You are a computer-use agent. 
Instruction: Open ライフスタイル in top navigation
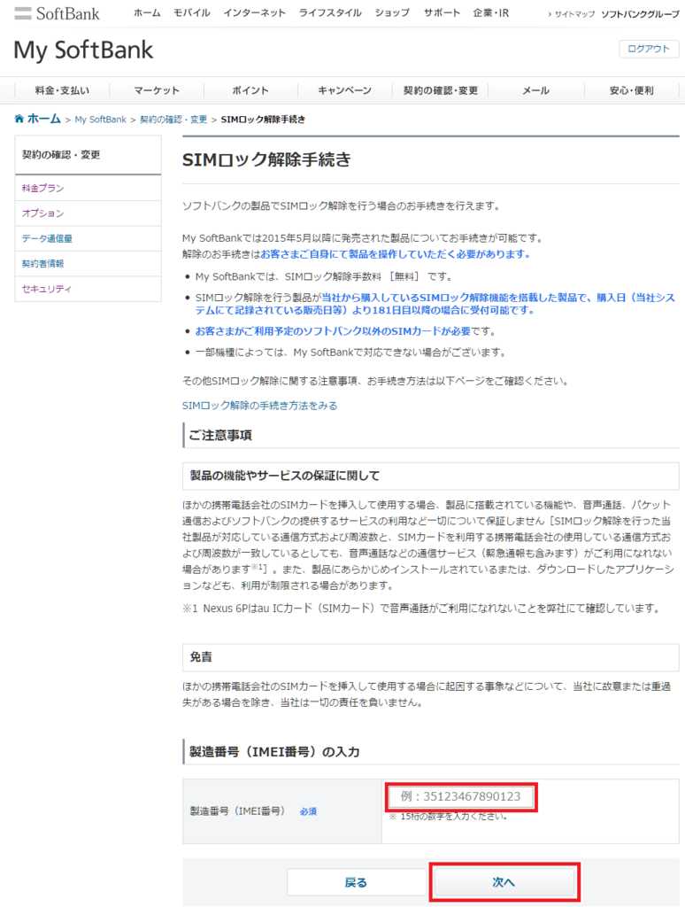coord(330,12)
